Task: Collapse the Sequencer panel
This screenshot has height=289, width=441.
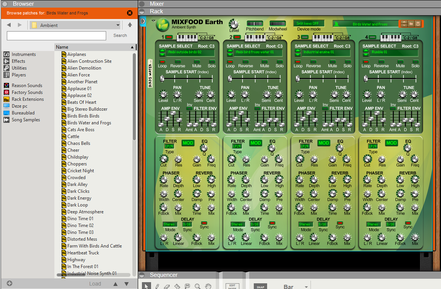Action: (142, 275)
